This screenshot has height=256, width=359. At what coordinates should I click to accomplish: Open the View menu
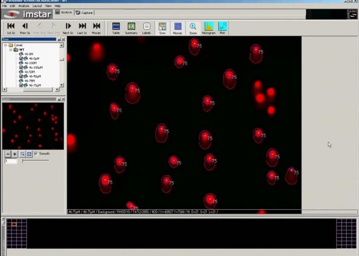point(48,6)
